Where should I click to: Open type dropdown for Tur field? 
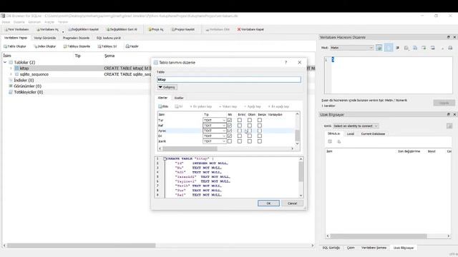(215, 120)
